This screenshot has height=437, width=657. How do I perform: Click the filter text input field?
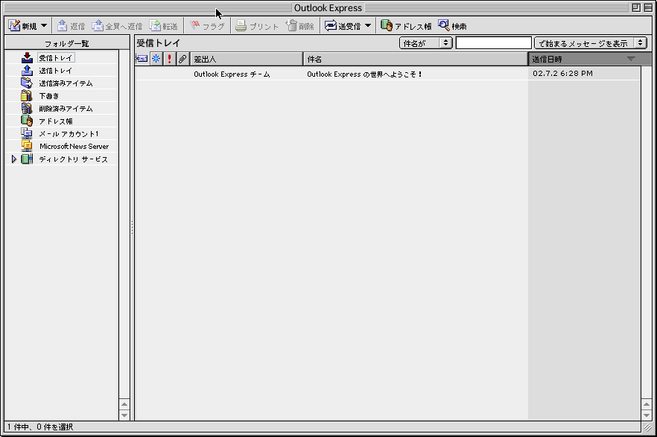494,43
